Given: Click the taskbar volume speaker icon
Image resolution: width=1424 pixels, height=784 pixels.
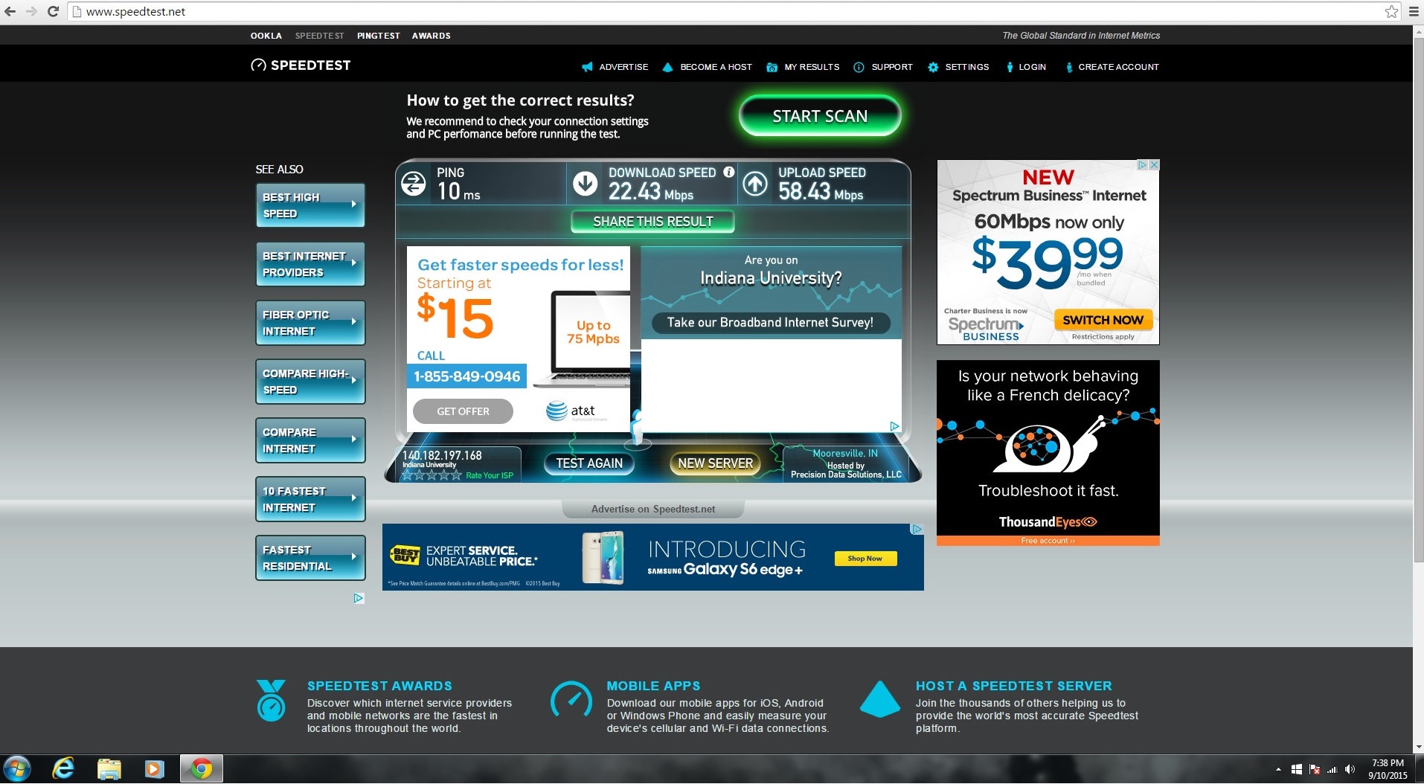Looking at the screenshot, I should coord(1350,769).
